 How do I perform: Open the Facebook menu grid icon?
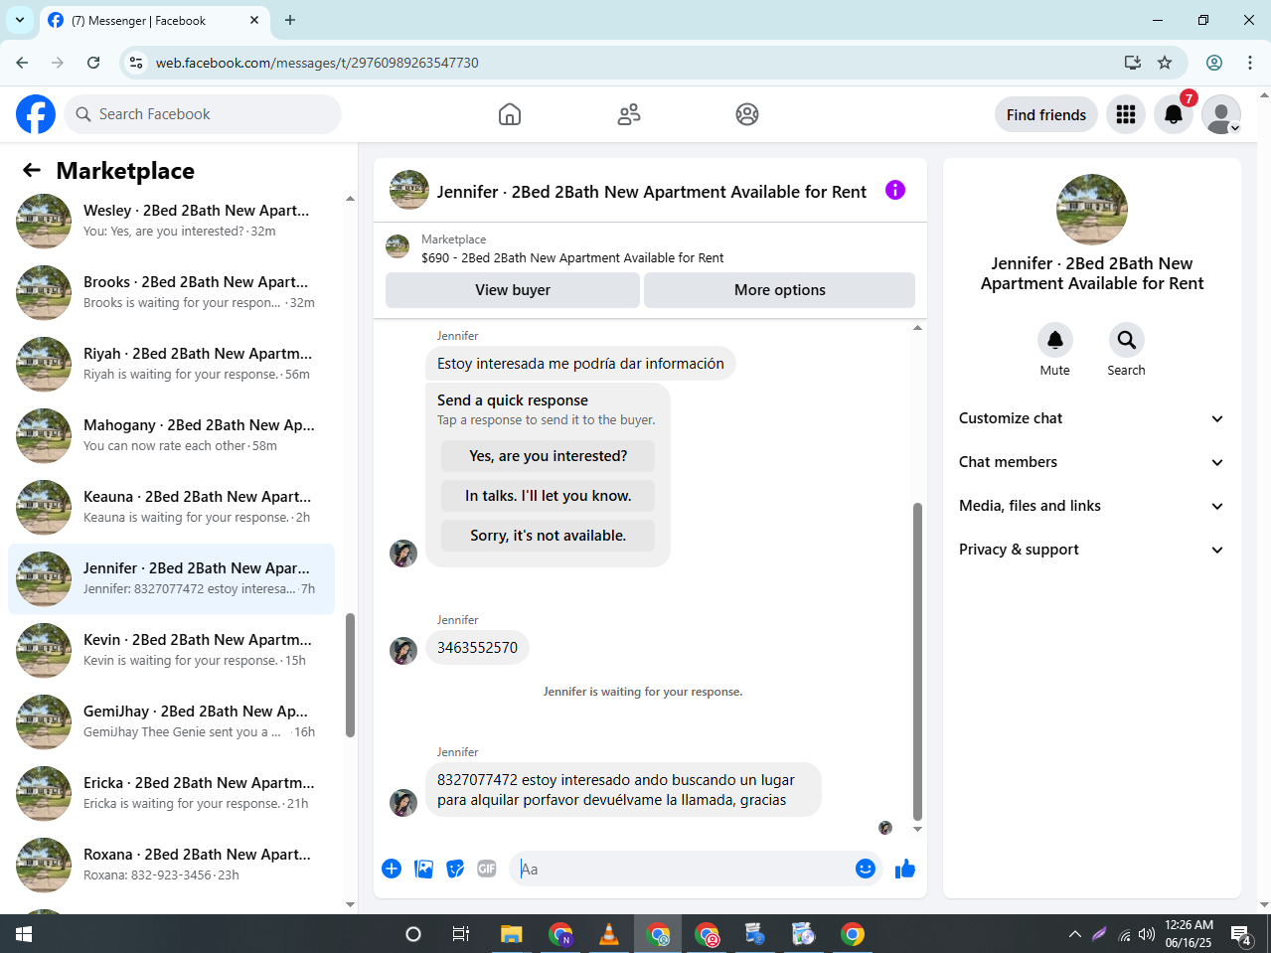(1126, 114)
